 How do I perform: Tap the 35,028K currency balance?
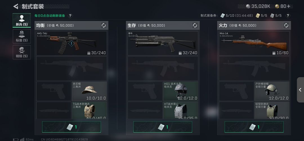click(258, 6)
